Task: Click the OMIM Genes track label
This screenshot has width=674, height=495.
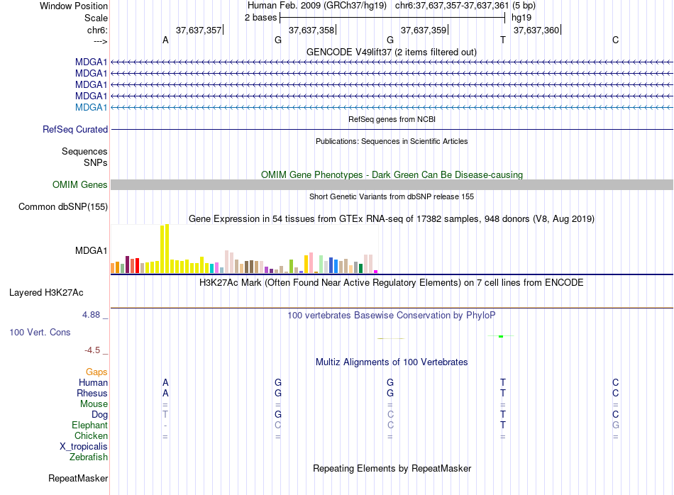Action: (x=80, y=185)
